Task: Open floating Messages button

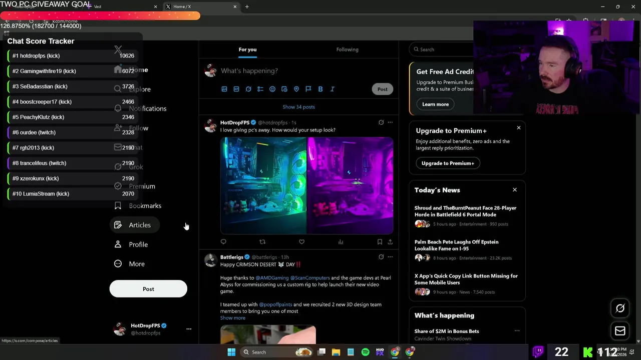Action: 620,331
